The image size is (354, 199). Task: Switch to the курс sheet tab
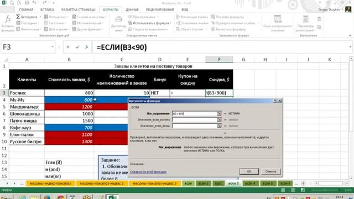point(218,184)
